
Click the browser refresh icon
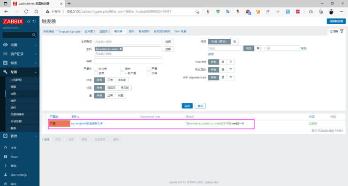click(x=26, y=12)
